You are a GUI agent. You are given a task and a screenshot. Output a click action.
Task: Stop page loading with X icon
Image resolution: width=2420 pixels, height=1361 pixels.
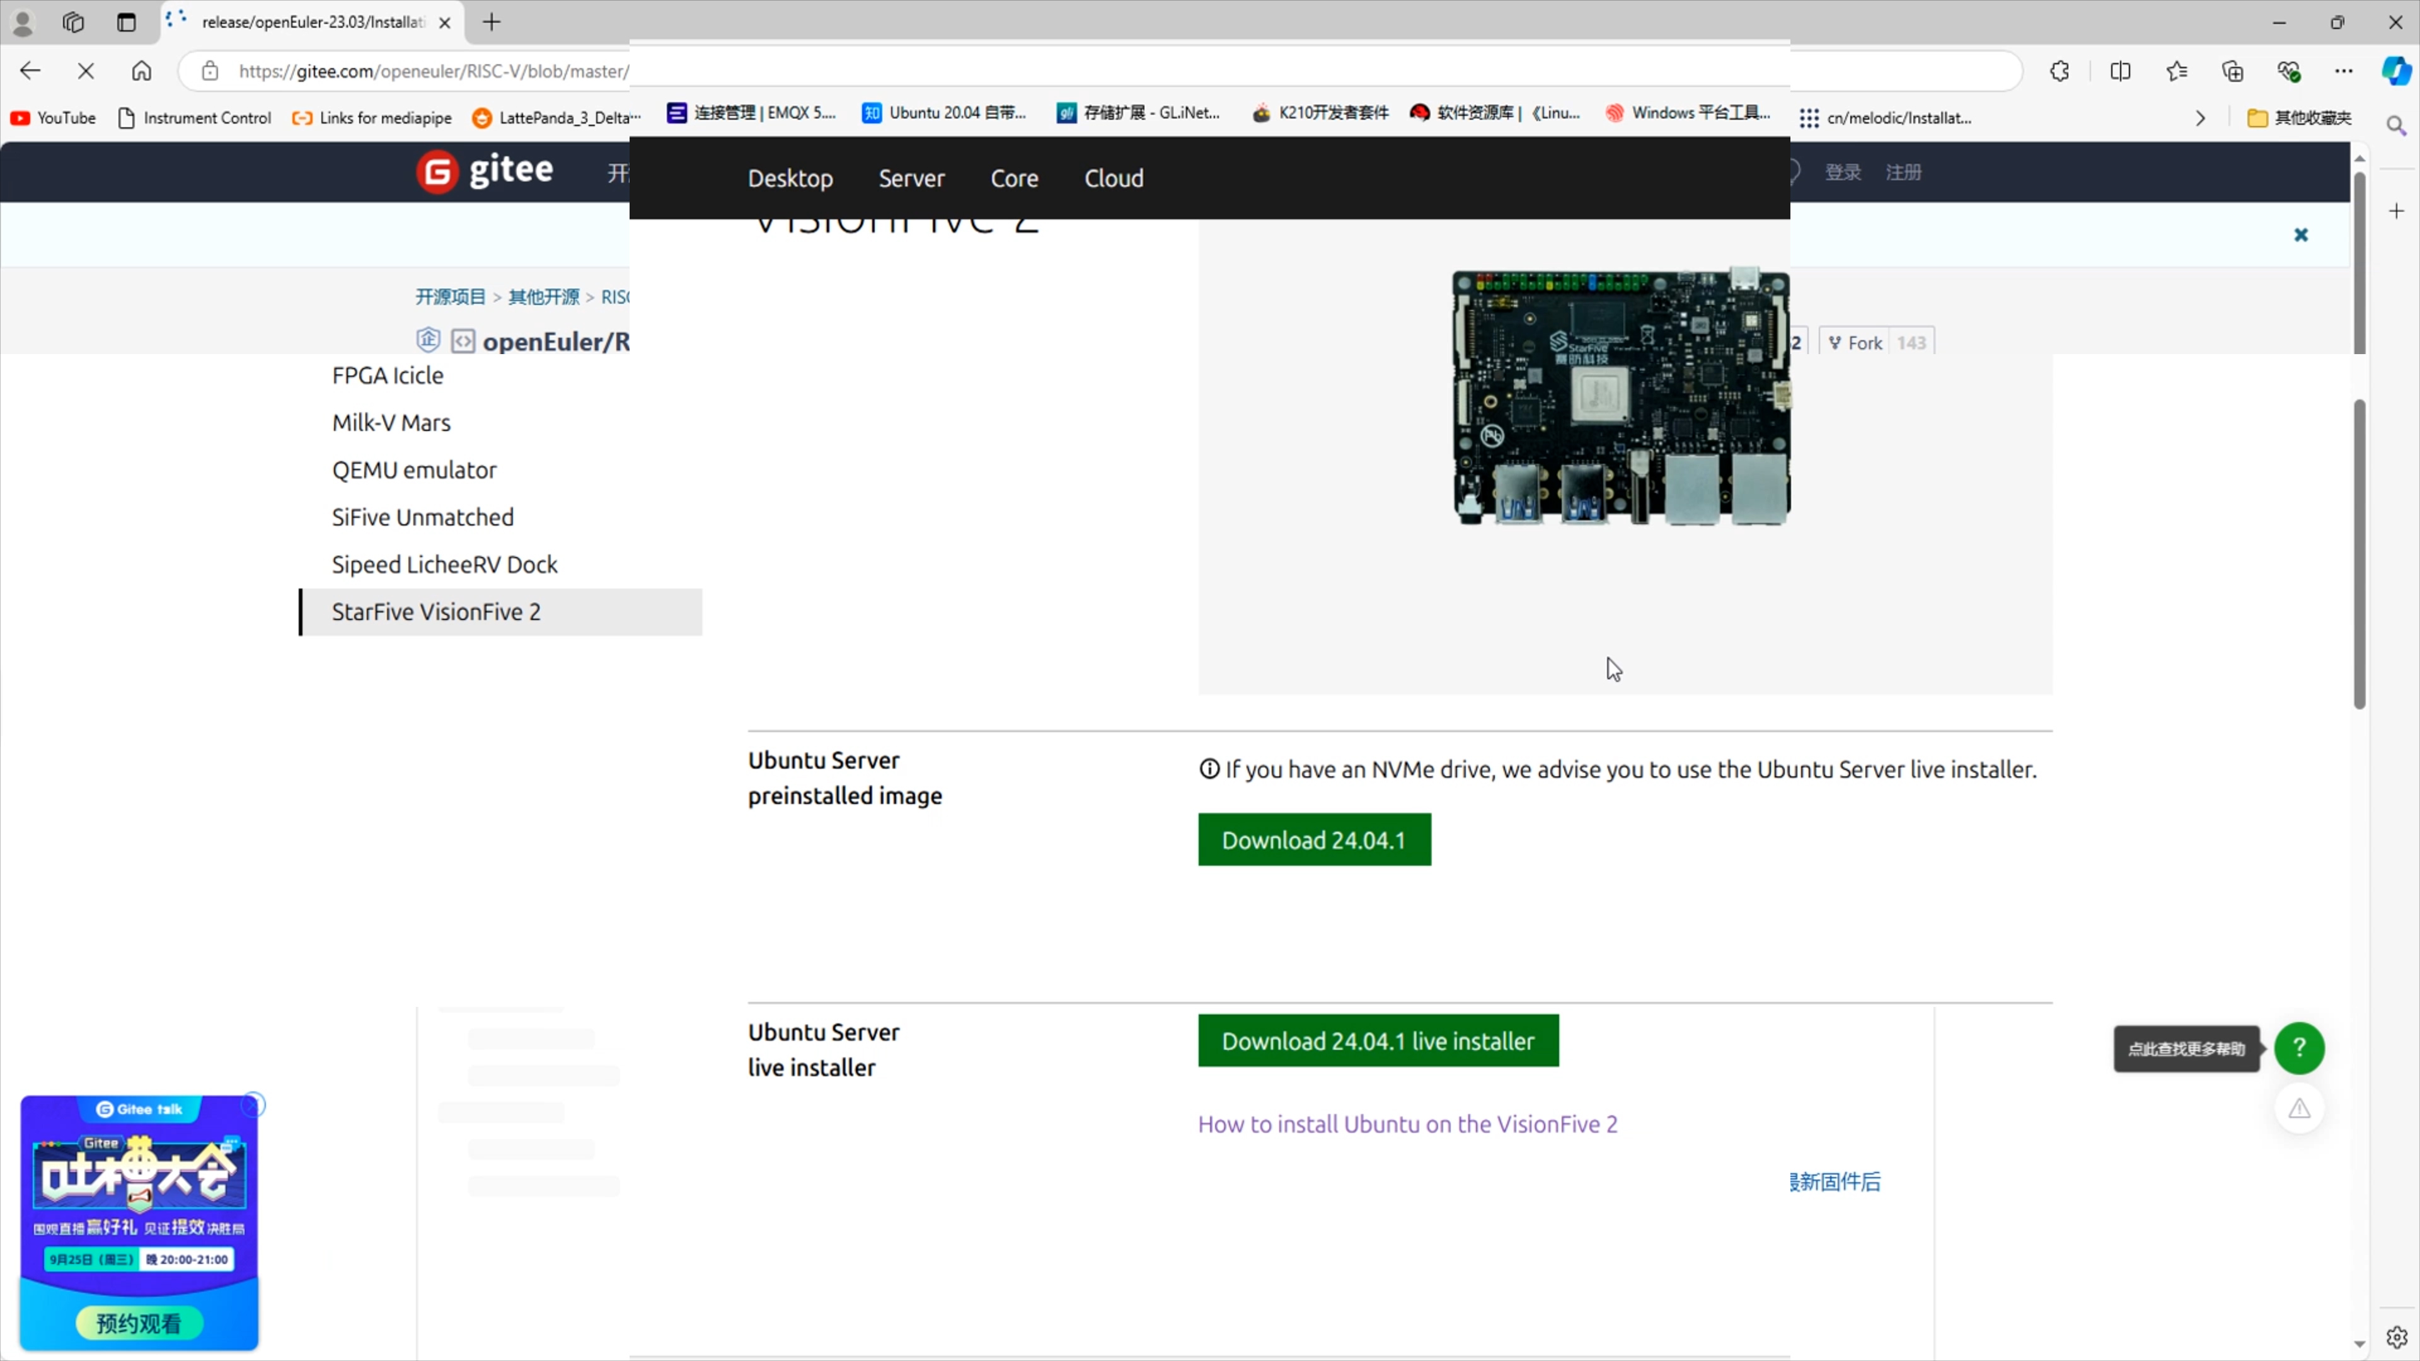[x=86, y=71]
